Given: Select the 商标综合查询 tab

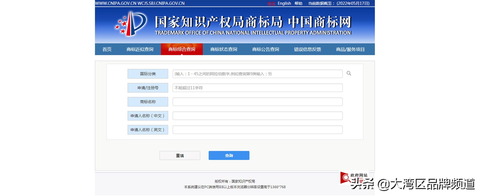Looking at the screenshot, I should [x=182, y=49].
